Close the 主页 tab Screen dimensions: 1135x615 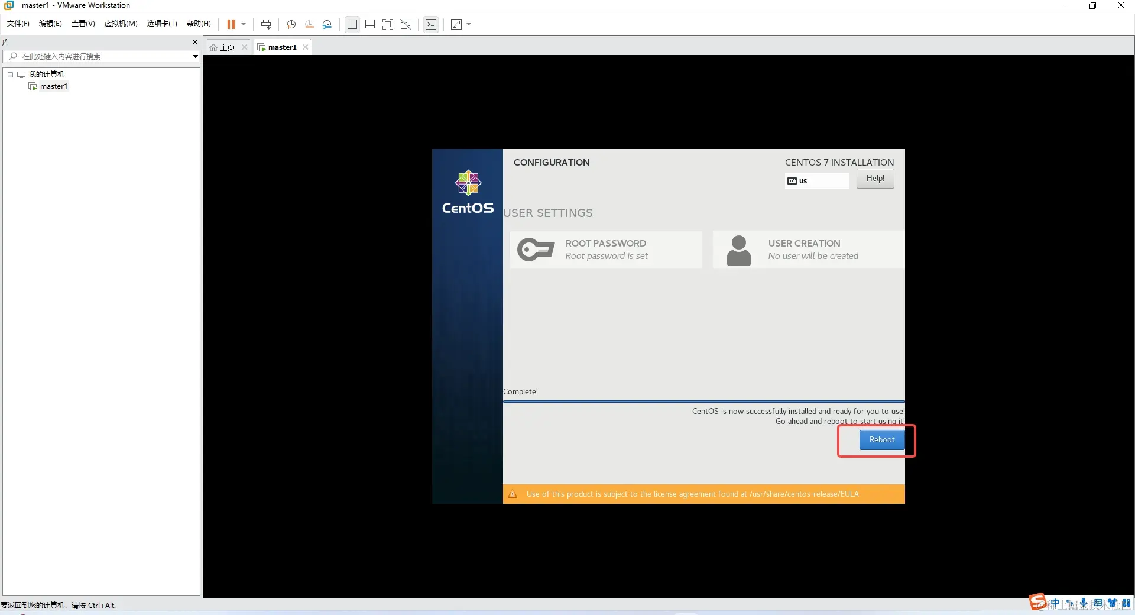click(x=244, y=47)
